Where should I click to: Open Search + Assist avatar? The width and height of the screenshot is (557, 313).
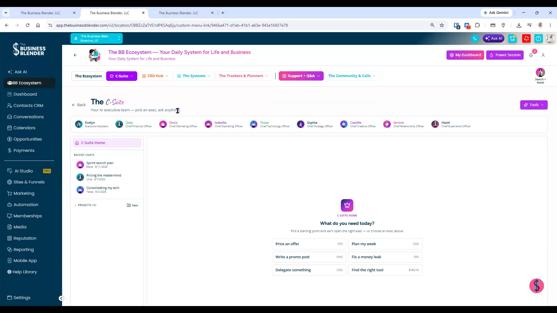click(540, 76)
